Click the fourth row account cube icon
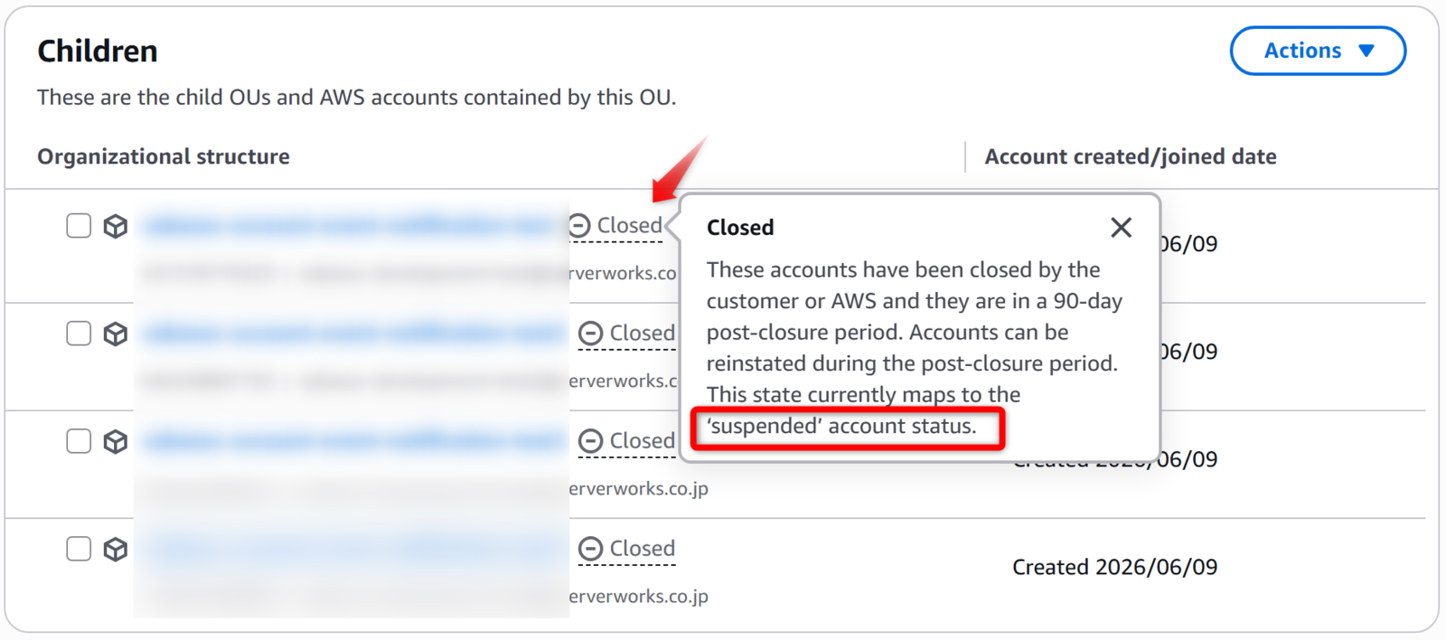This screenshot has height=640, width=1446. [x=116, y=550]
